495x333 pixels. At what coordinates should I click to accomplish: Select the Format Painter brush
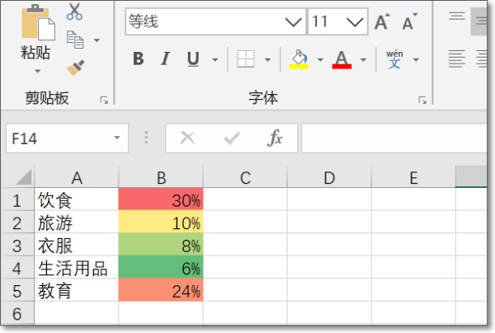(75, 68)
